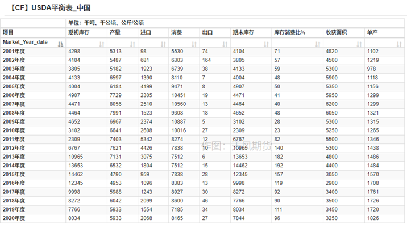Select the 2008年度 row label
This screenshot has height=228, width=407.
(14, 113)
